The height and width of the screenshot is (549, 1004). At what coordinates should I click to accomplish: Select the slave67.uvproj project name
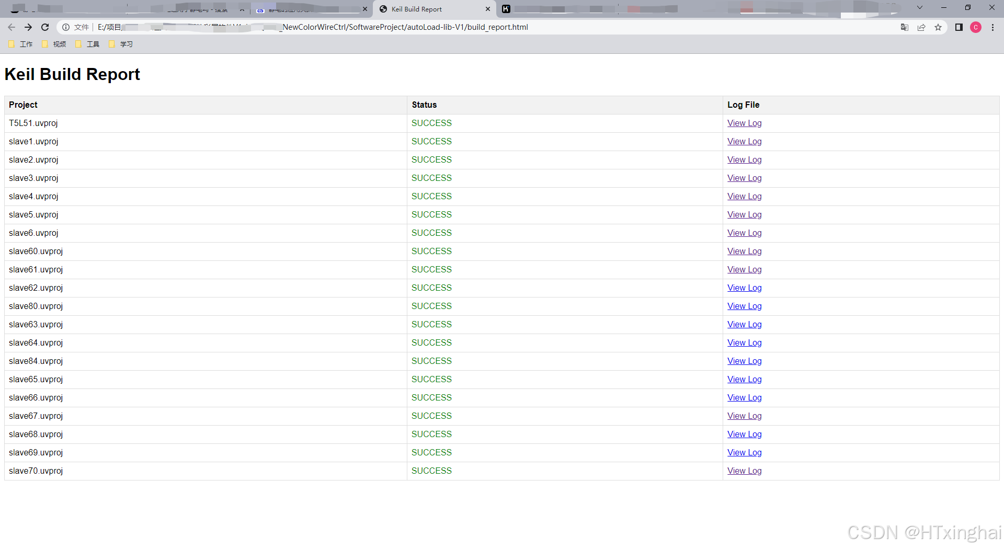(36, 416)
